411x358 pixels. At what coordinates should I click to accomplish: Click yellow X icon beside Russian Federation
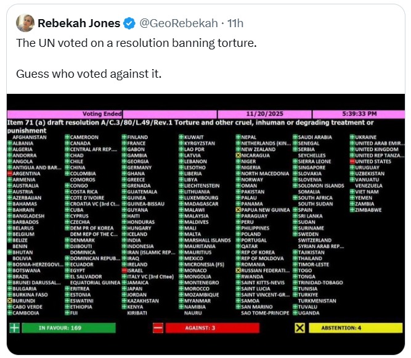pyautogui.click(x=238, y=270)
